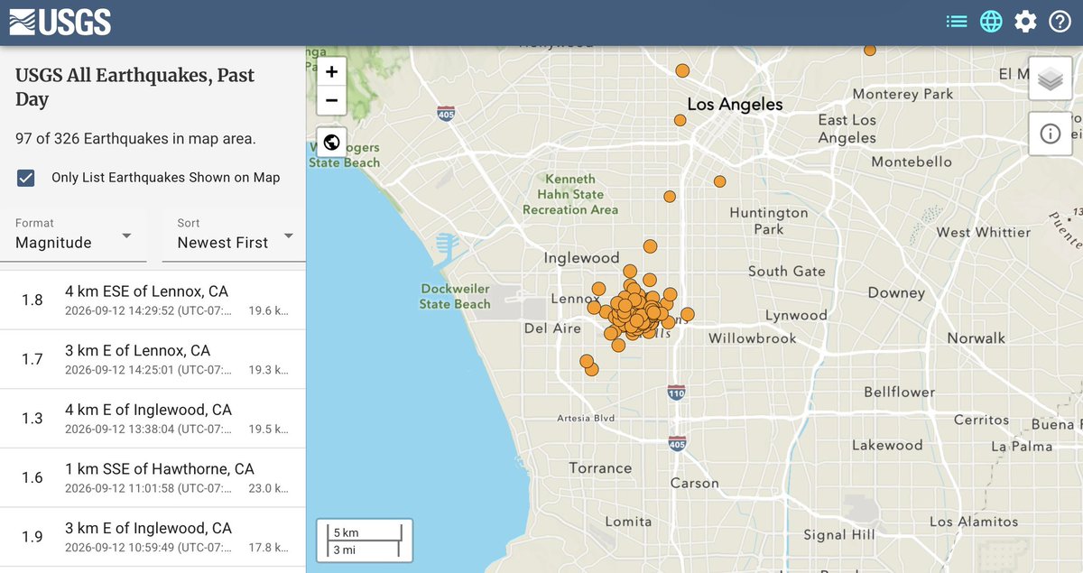The width and height of the screenshot is (1083, 573).
Task: Open the earthquake list icon in header
Action: coord(957,22)
